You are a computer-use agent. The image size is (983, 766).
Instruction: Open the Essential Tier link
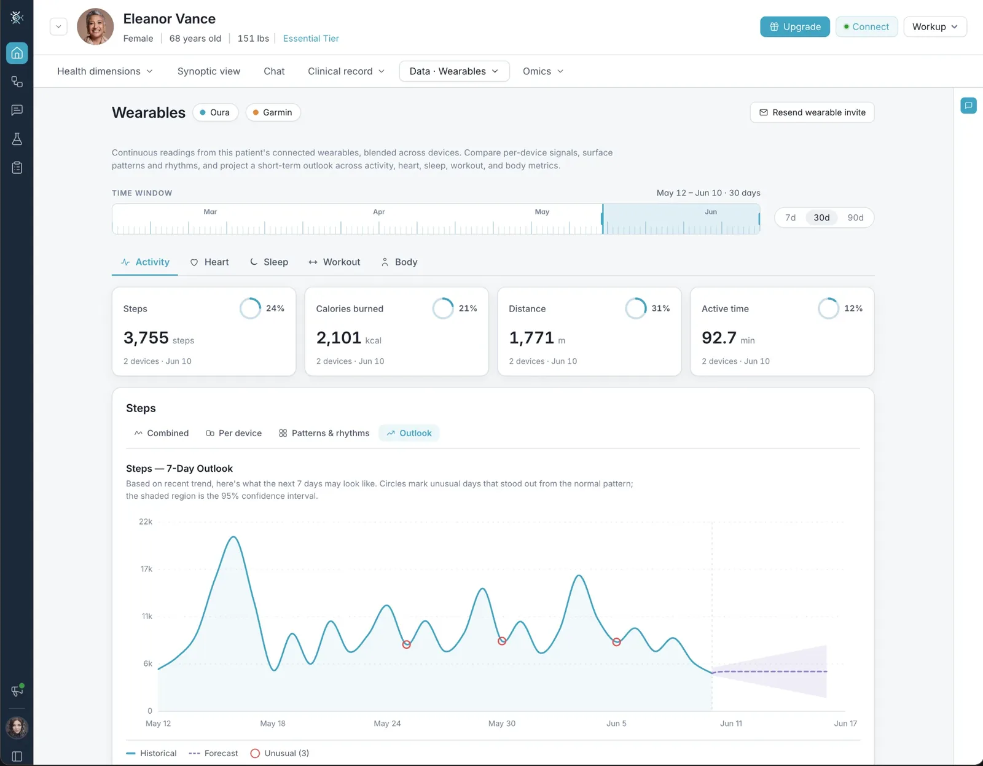(311, 38)
